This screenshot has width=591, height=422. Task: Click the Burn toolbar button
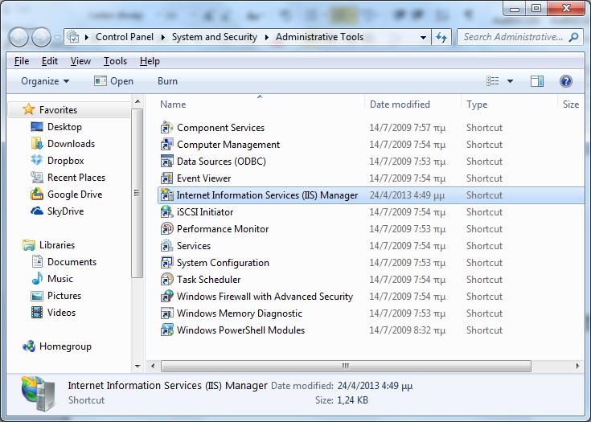coord(167,81)
